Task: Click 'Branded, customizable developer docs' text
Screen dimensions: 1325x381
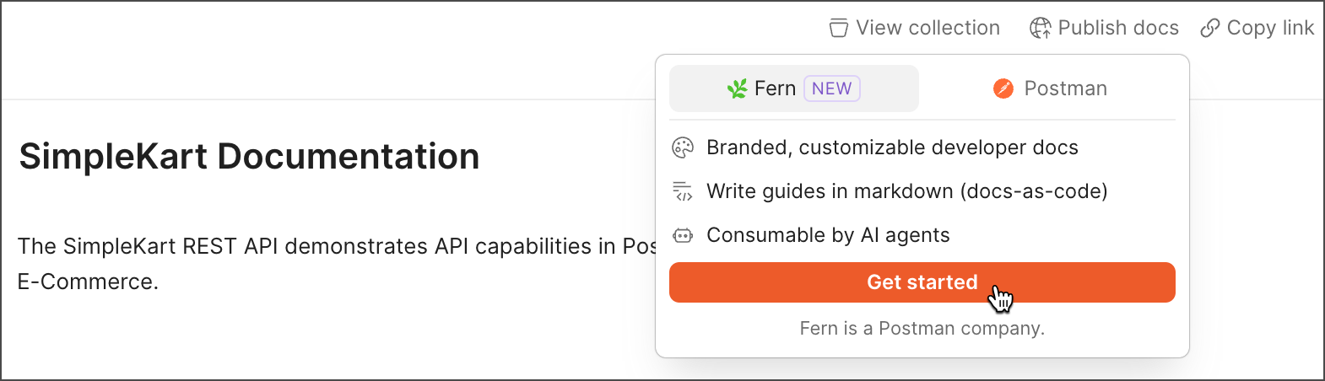Action: point(892,148)
